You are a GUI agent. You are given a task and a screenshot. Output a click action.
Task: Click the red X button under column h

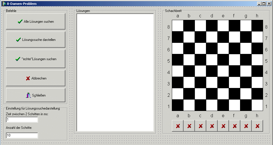pos(257,126)
